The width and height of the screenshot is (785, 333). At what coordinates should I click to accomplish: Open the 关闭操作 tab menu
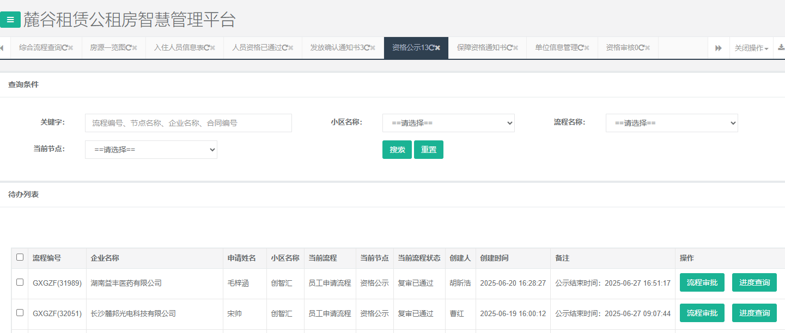click(x=751, y=48)
